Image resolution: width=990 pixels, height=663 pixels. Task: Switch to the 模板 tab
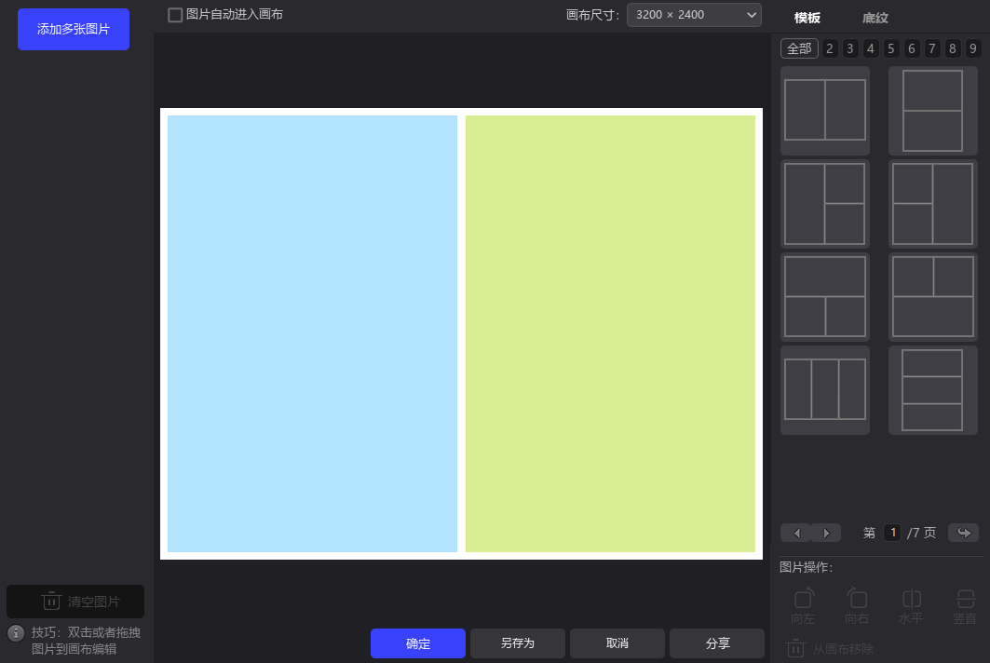pos(807,18)
